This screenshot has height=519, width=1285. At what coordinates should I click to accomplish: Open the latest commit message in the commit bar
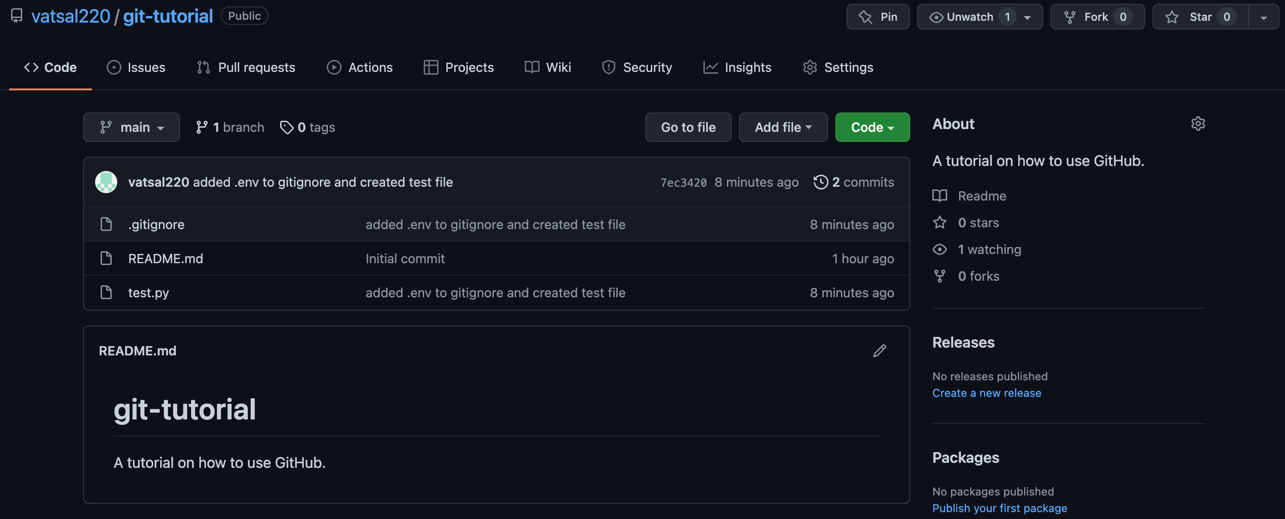(x=323, y=183)
